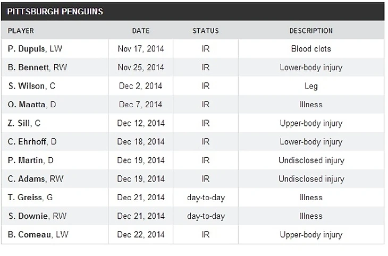The width and height of the screenshot is (388, 256).
Task: Click the Blood clots description cell
Action: tap(311, 49)
